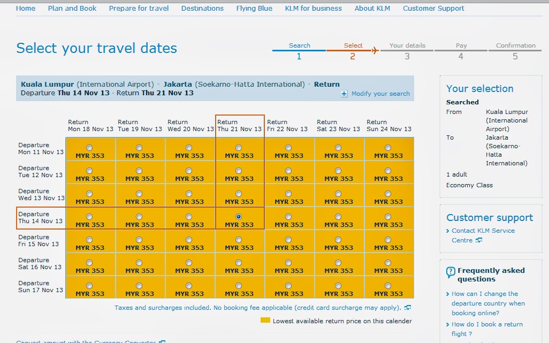Click the Departure Sat 16 Nov 13 row header
Screen dimensions: 549x343
tap(40, 264)
